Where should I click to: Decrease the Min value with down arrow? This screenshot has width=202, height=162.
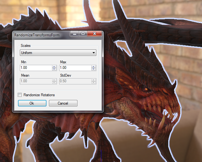click(x=54, y=69)
